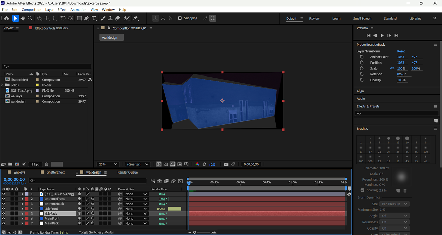Open the Composition menu
The width and height of the screenshot is (442, 235).
tap(31, 10)
